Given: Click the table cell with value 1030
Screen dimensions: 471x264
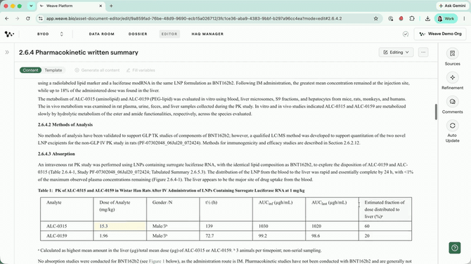Looking at the screenshot, I should (279, 226).
